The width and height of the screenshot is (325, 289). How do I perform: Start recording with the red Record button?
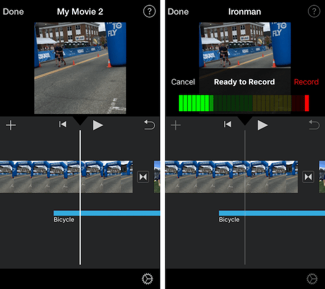[306, 82]
